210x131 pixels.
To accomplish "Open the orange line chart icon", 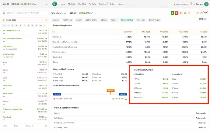I will tap(198, 13).
